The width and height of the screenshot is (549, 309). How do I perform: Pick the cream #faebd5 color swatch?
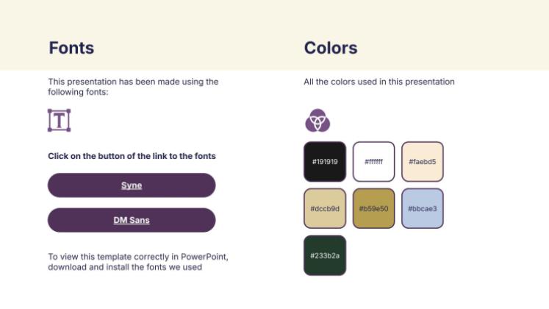click(x=422, y=162)
